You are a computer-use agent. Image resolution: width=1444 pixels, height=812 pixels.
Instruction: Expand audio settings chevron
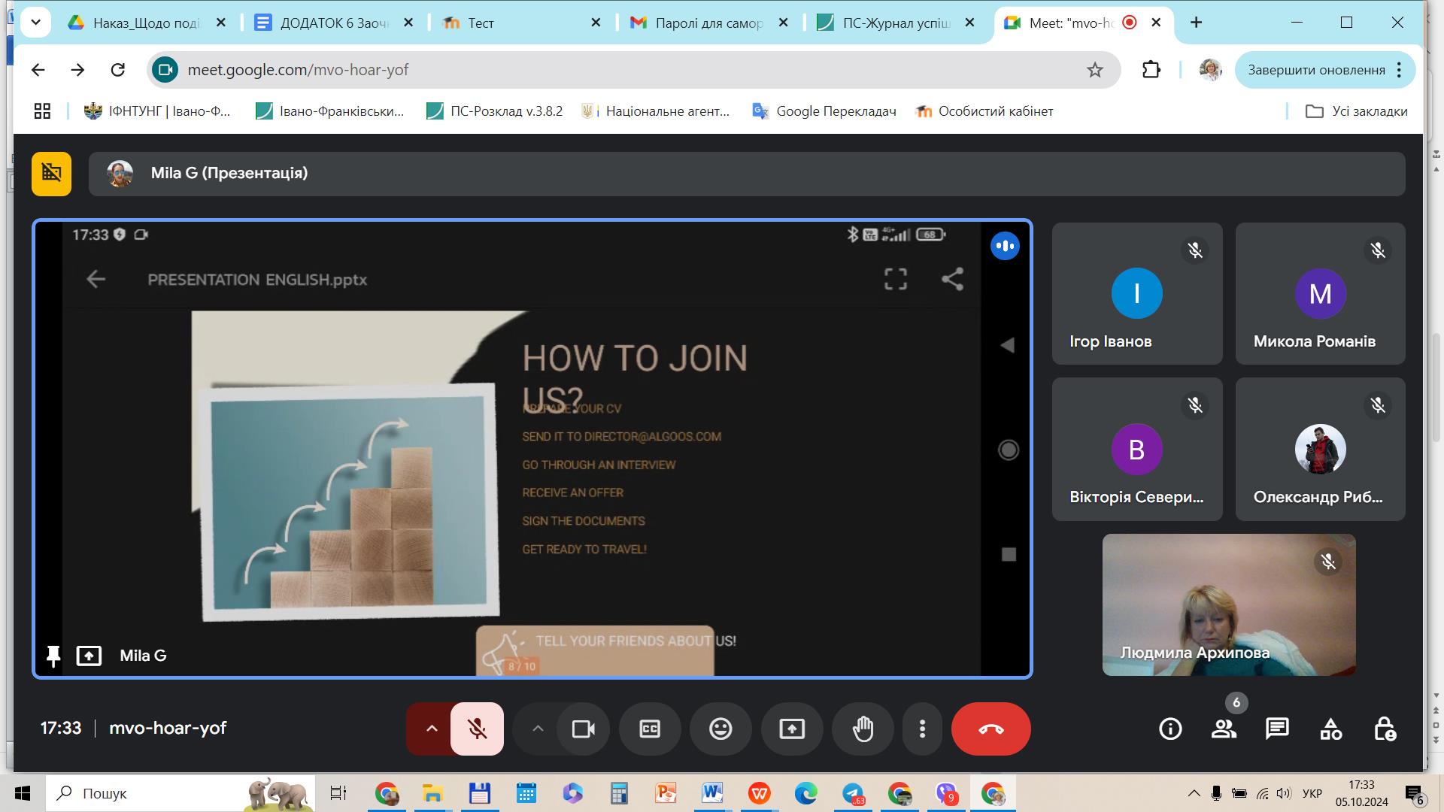point(432,729)
